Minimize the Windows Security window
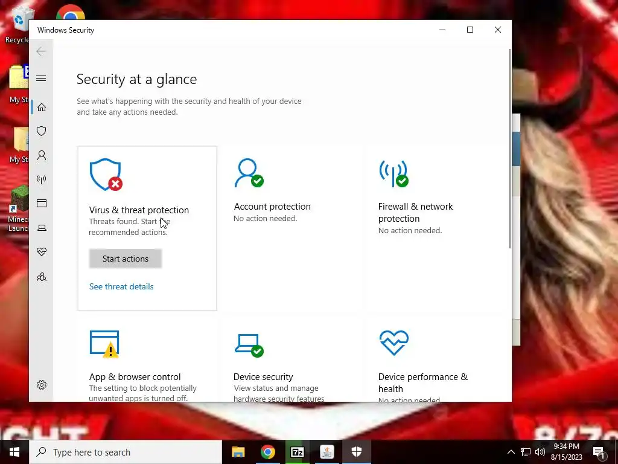 [442, 30]
